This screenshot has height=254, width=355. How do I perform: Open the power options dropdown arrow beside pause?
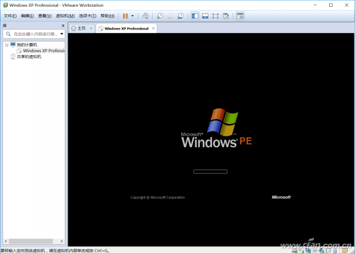pos(133,16)
